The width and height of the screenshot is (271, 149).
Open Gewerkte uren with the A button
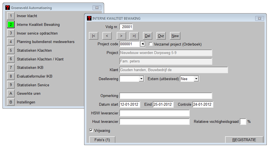tap(11, 94)
